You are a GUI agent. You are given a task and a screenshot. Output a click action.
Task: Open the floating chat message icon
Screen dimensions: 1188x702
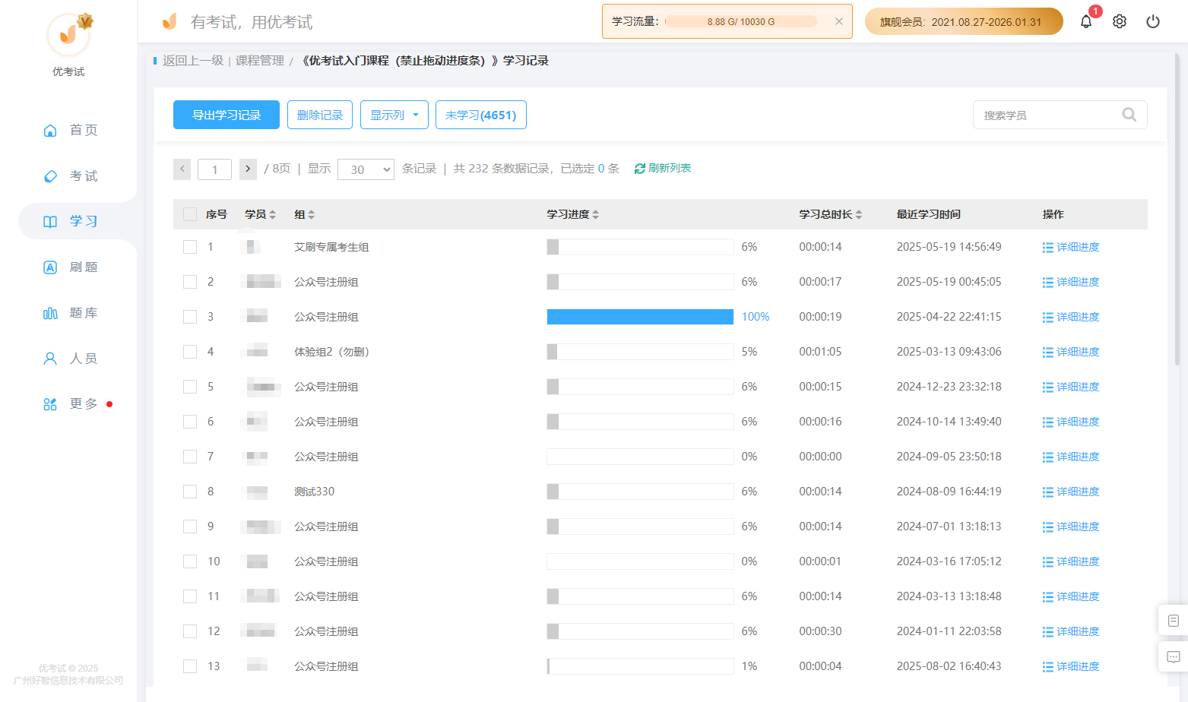coord(1173,657)
